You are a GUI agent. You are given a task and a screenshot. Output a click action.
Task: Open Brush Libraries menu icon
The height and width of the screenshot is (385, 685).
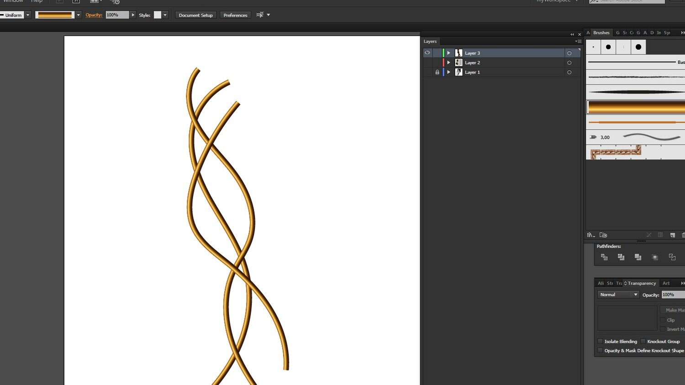(591, 235)
